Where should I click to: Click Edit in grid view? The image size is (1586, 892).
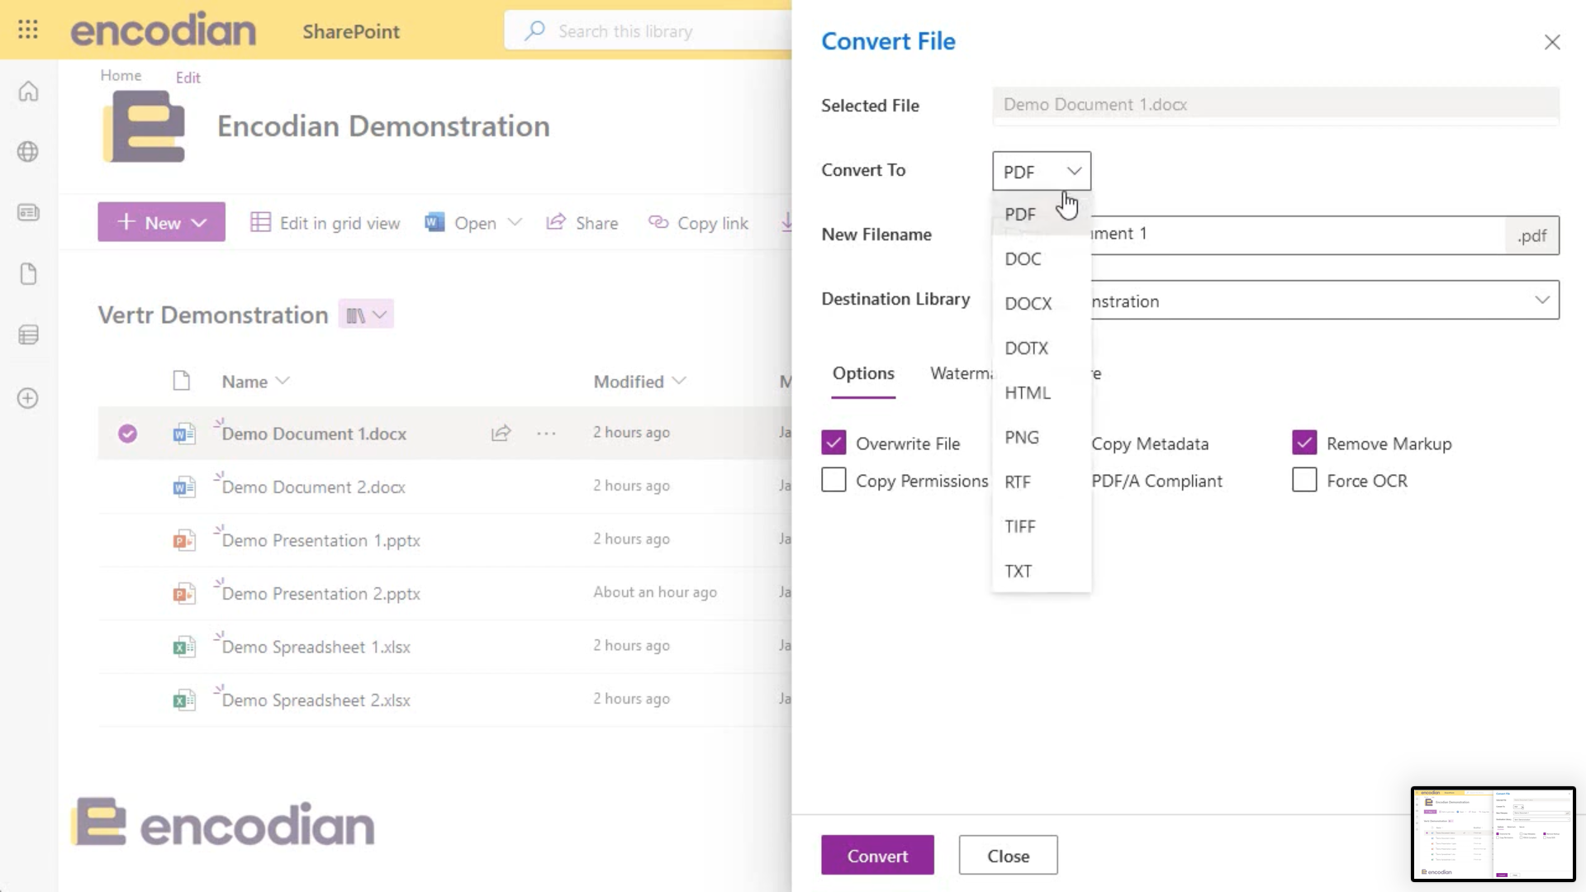coord(325,223)
